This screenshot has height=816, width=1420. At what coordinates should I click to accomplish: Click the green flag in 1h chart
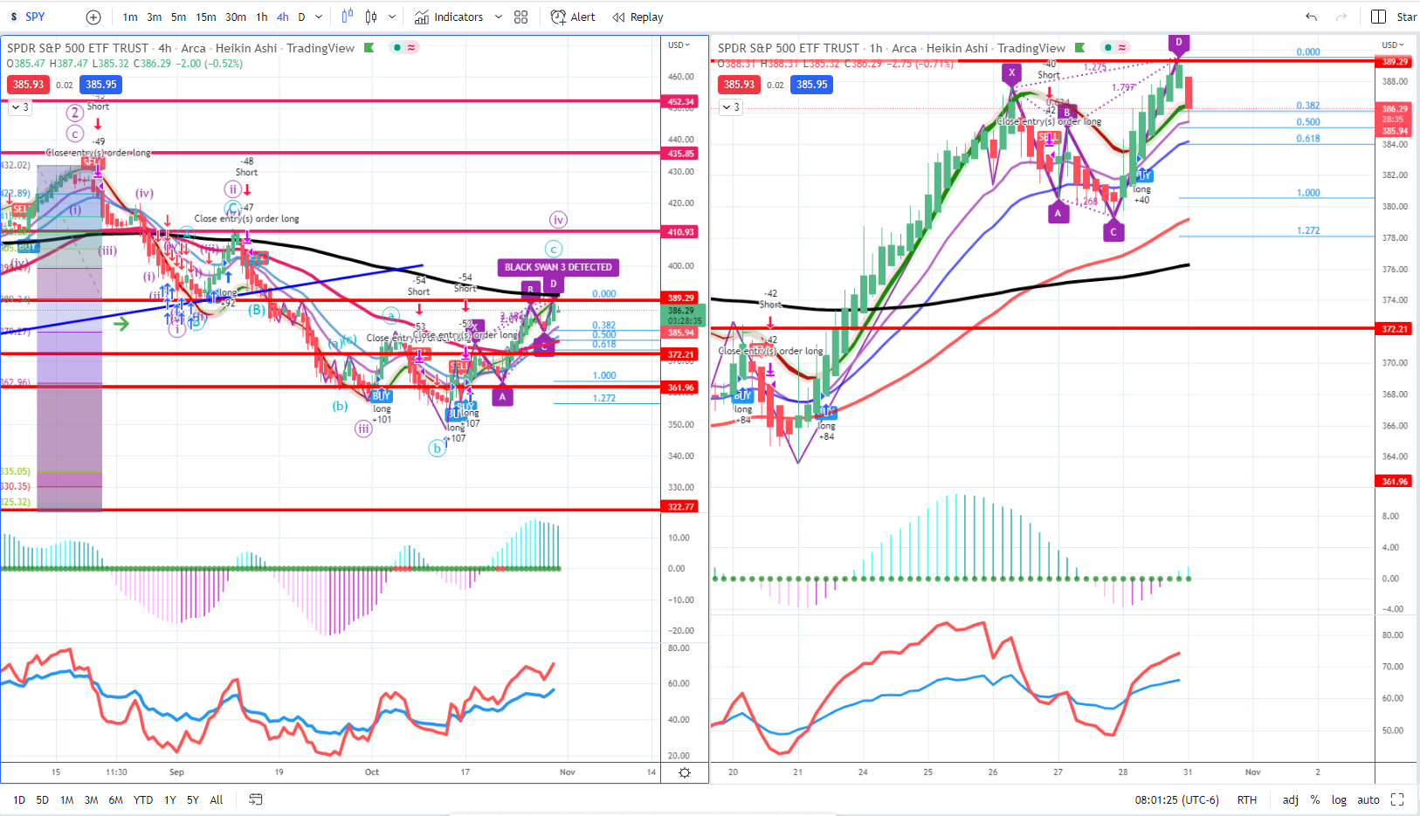coord(1080,48)
